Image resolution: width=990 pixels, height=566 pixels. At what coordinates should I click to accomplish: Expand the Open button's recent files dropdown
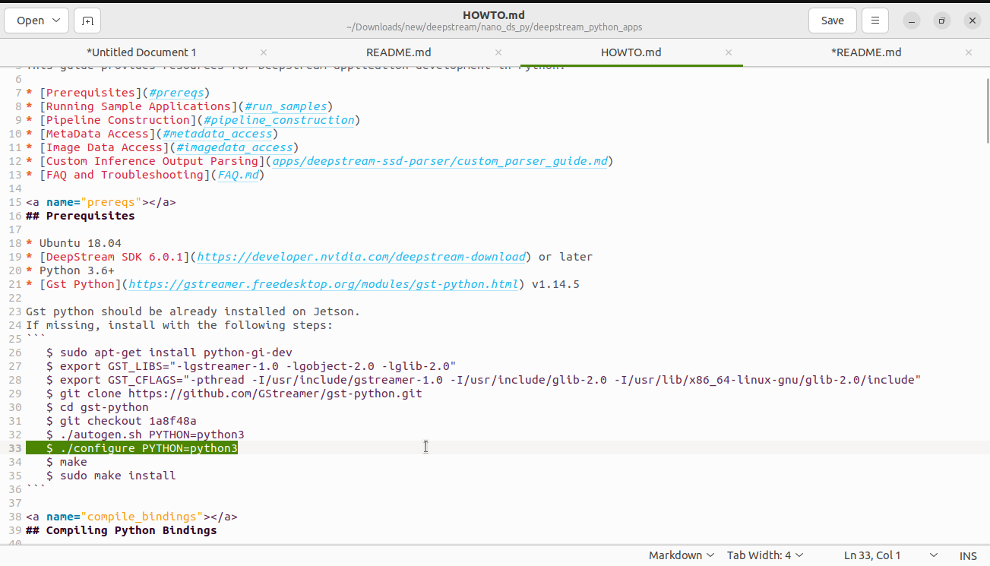55,21
